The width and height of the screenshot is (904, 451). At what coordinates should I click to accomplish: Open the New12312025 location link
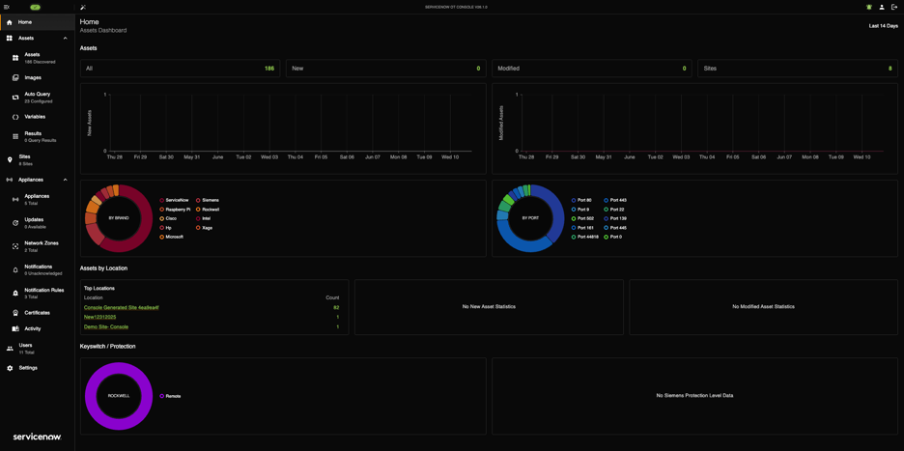tap(99, 317)
